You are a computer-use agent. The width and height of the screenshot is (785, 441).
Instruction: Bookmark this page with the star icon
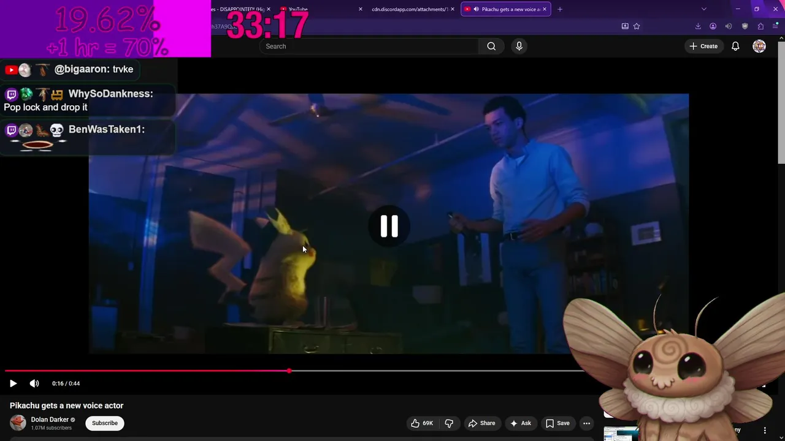637,26
